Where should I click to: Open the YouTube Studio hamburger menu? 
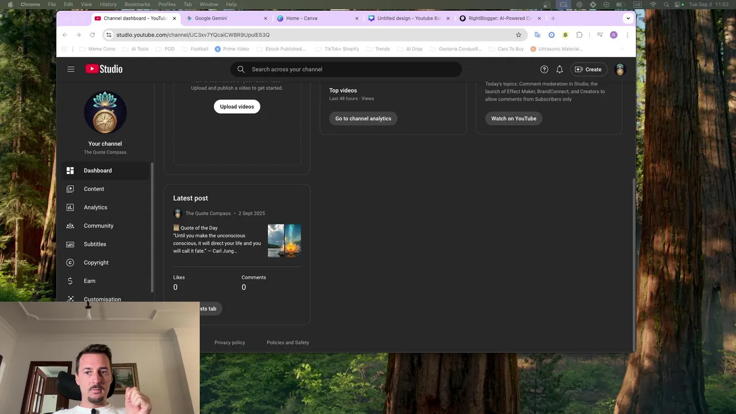tap(71, 69)
